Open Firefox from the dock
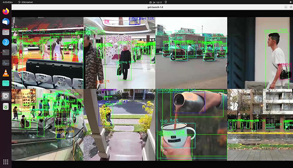The image size is (293, 168). (6, 11)
